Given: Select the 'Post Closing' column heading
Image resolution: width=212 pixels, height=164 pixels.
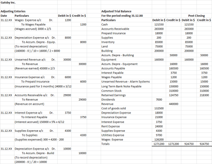Looking at the screenshot, I should pyautogui.click(x=196, y=16).
